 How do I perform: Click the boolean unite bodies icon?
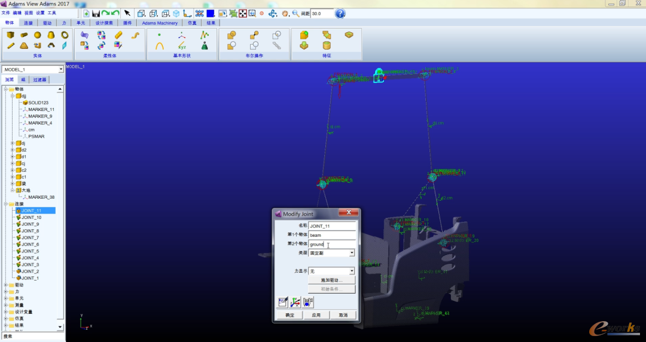pyautogui.click(x=231, y=35)
